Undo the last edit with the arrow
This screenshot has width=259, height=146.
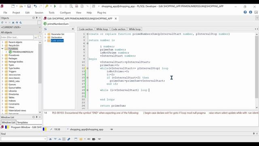tap(35, 6)
